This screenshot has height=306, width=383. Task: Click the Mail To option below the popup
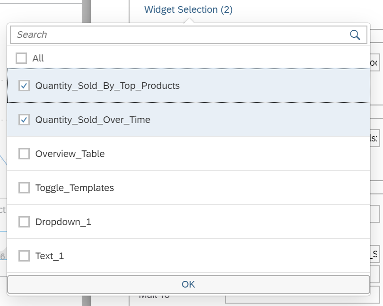154,294
